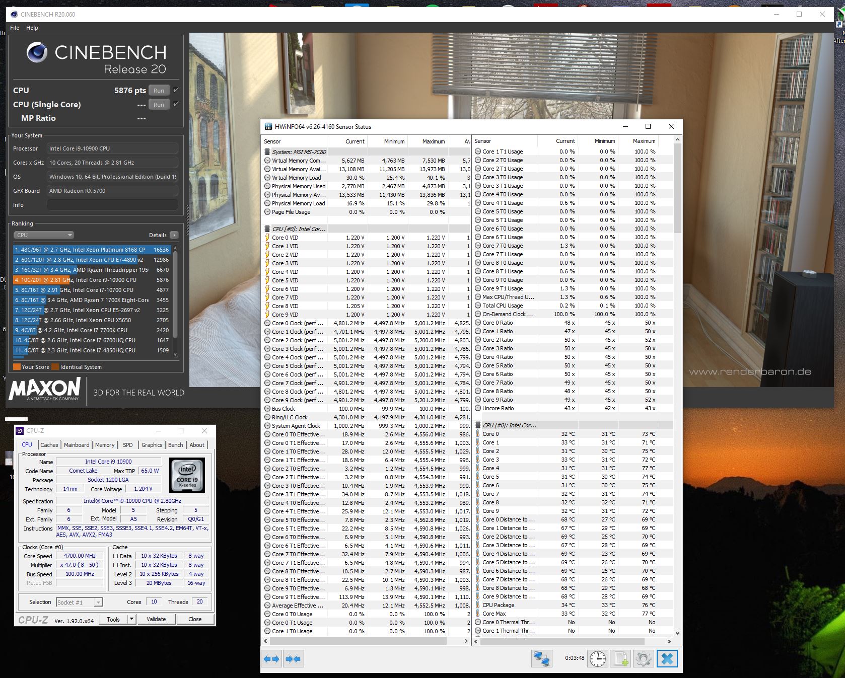The image size is (845, 678).
Task: Switch to CPU-Z Bench tab
Action: pyautogui.click(x=176, y=445)
